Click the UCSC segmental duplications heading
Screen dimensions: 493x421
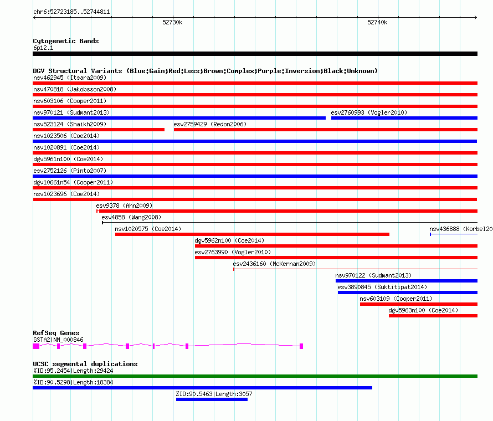pos(85,364)
